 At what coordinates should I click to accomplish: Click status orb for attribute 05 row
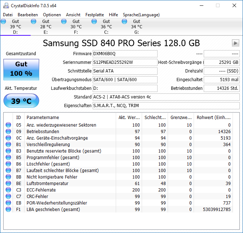click(x=8, y=125)
